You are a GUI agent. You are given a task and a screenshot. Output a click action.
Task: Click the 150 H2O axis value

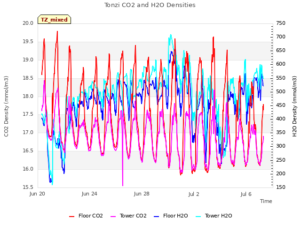click(281, 187)
